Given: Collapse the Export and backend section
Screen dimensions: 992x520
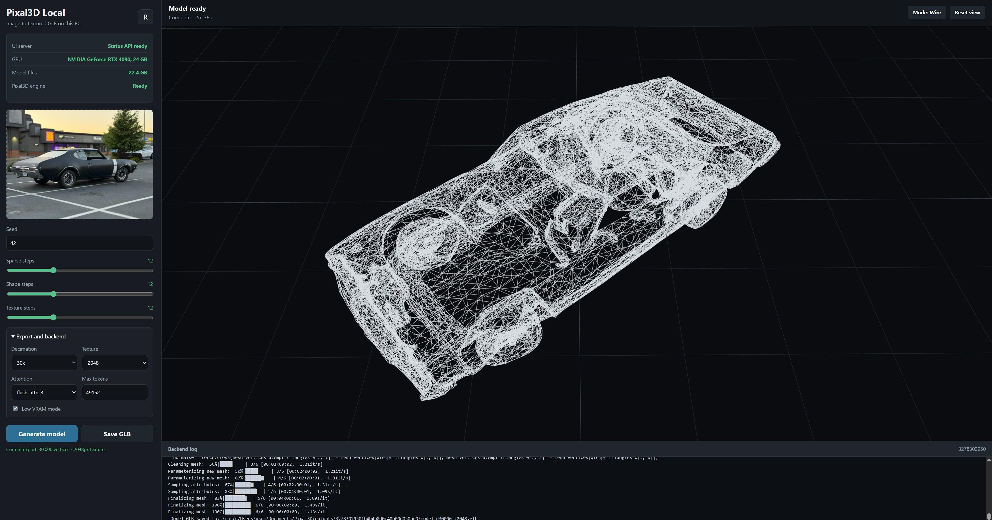Looking at the screenshot, I should click(x=39, y=337).
